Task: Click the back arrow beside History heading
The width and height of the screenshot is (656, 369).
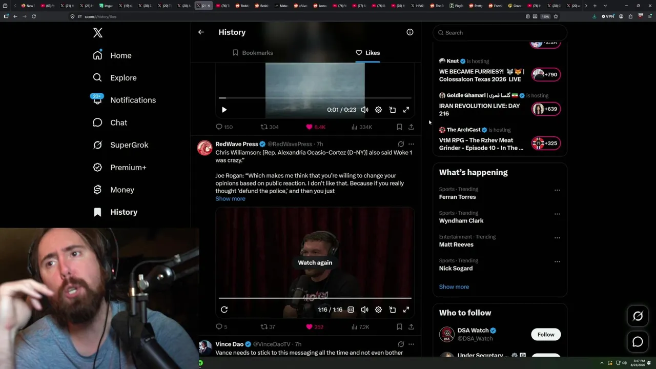Action: pyautogui.click(x=201, y=32)
